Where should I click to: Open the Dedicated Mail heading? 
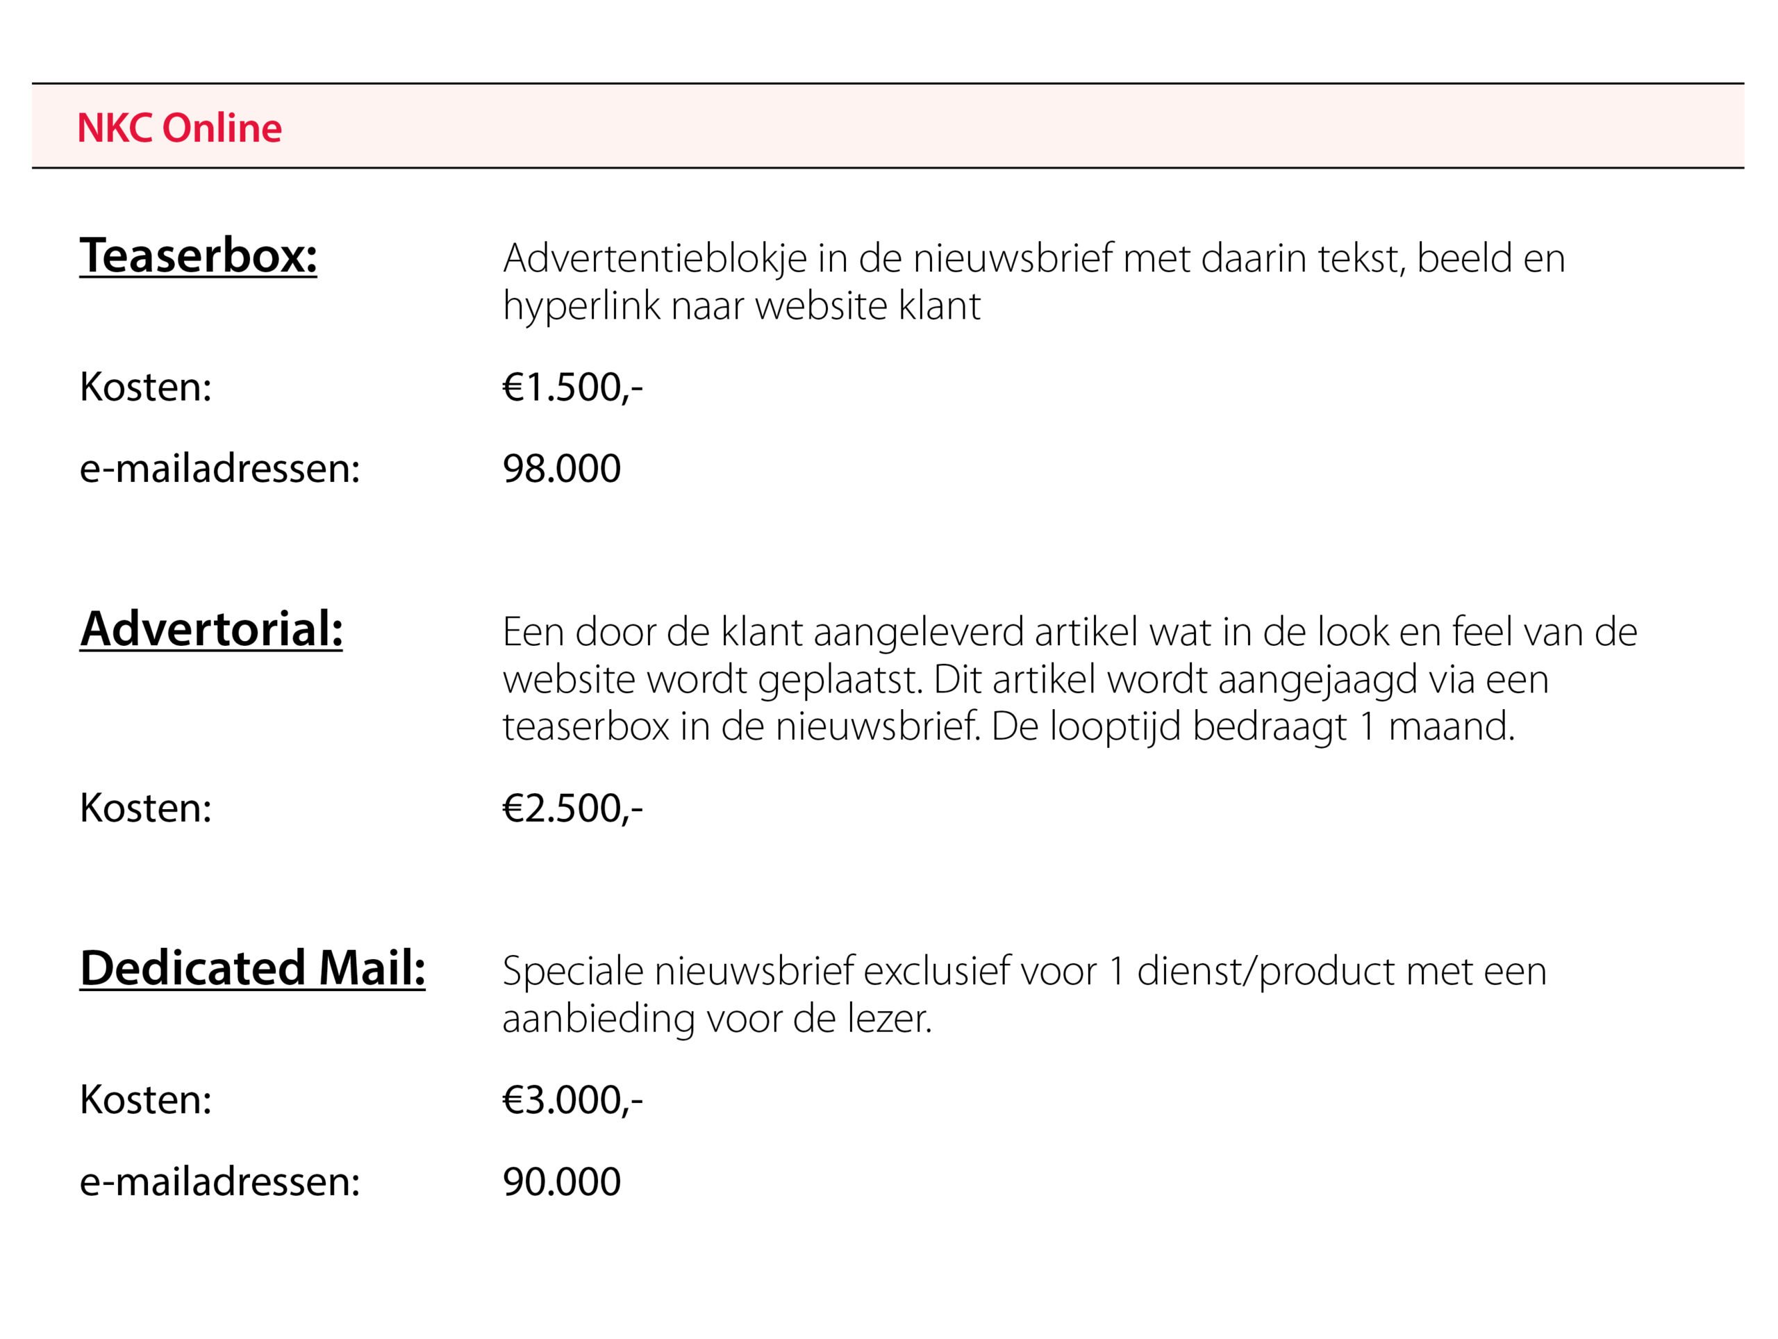(252, 967)
